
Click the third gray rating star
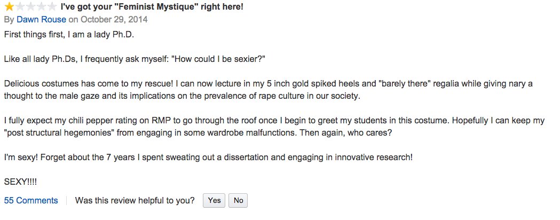pyautogui.click(x=30, y=6)
